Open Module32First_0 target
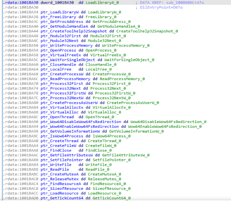This screenshot has height=203, width=231. click(x=108, y=36)
